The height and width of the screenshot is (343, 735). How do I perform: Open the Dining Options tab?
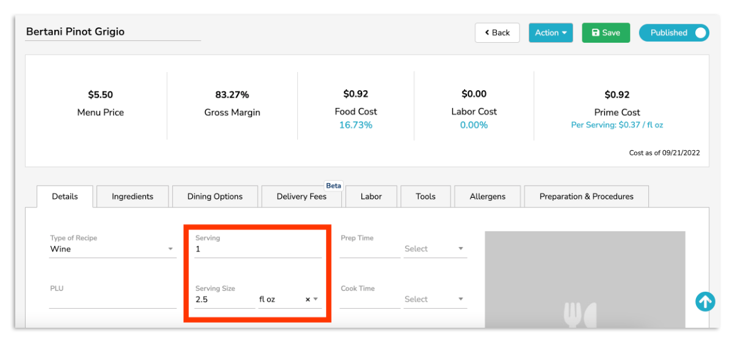pos(215,197)
